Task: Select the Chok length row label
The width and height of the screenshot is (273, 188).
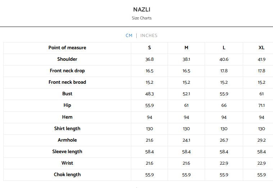Action: [x=67, y=174]
